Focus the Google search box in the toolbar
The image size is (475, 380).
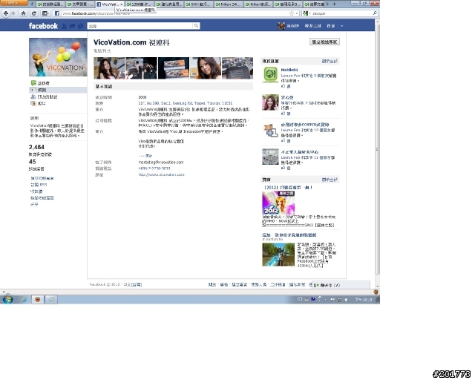pos(341,13)
